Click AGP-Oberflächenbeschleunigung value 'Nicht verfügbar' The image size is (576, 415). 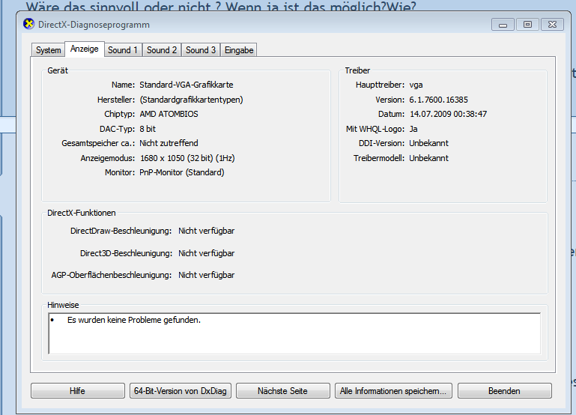point(207,275)
